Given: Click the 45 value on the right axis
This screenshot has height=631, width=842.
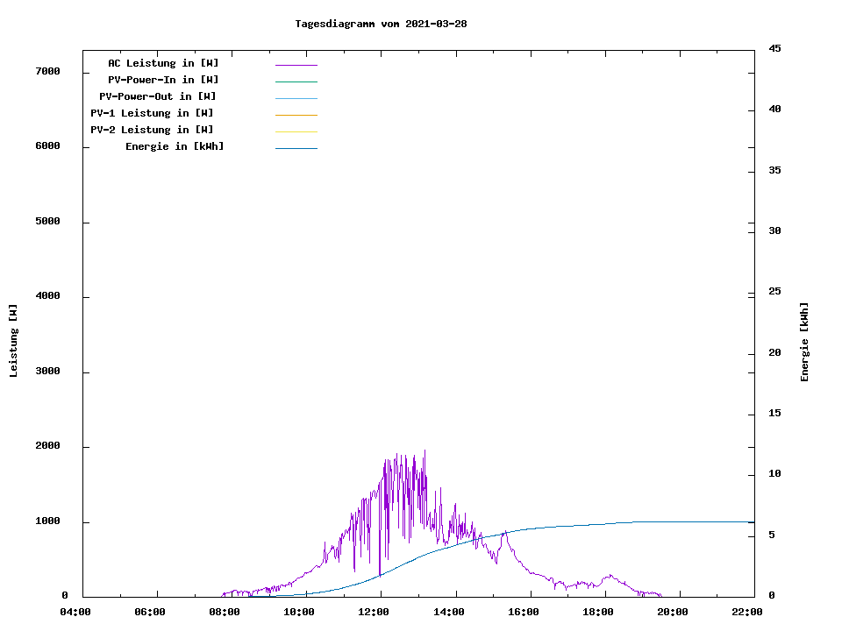Looking at the screenshot, I should [x=774, y=48].
